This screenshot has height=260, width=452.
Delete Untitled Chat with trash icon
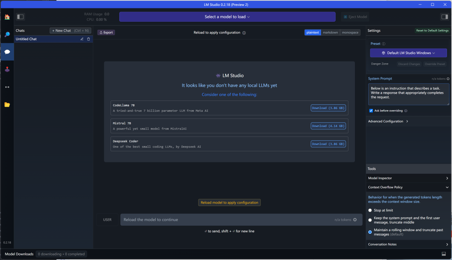coord(88,39)
